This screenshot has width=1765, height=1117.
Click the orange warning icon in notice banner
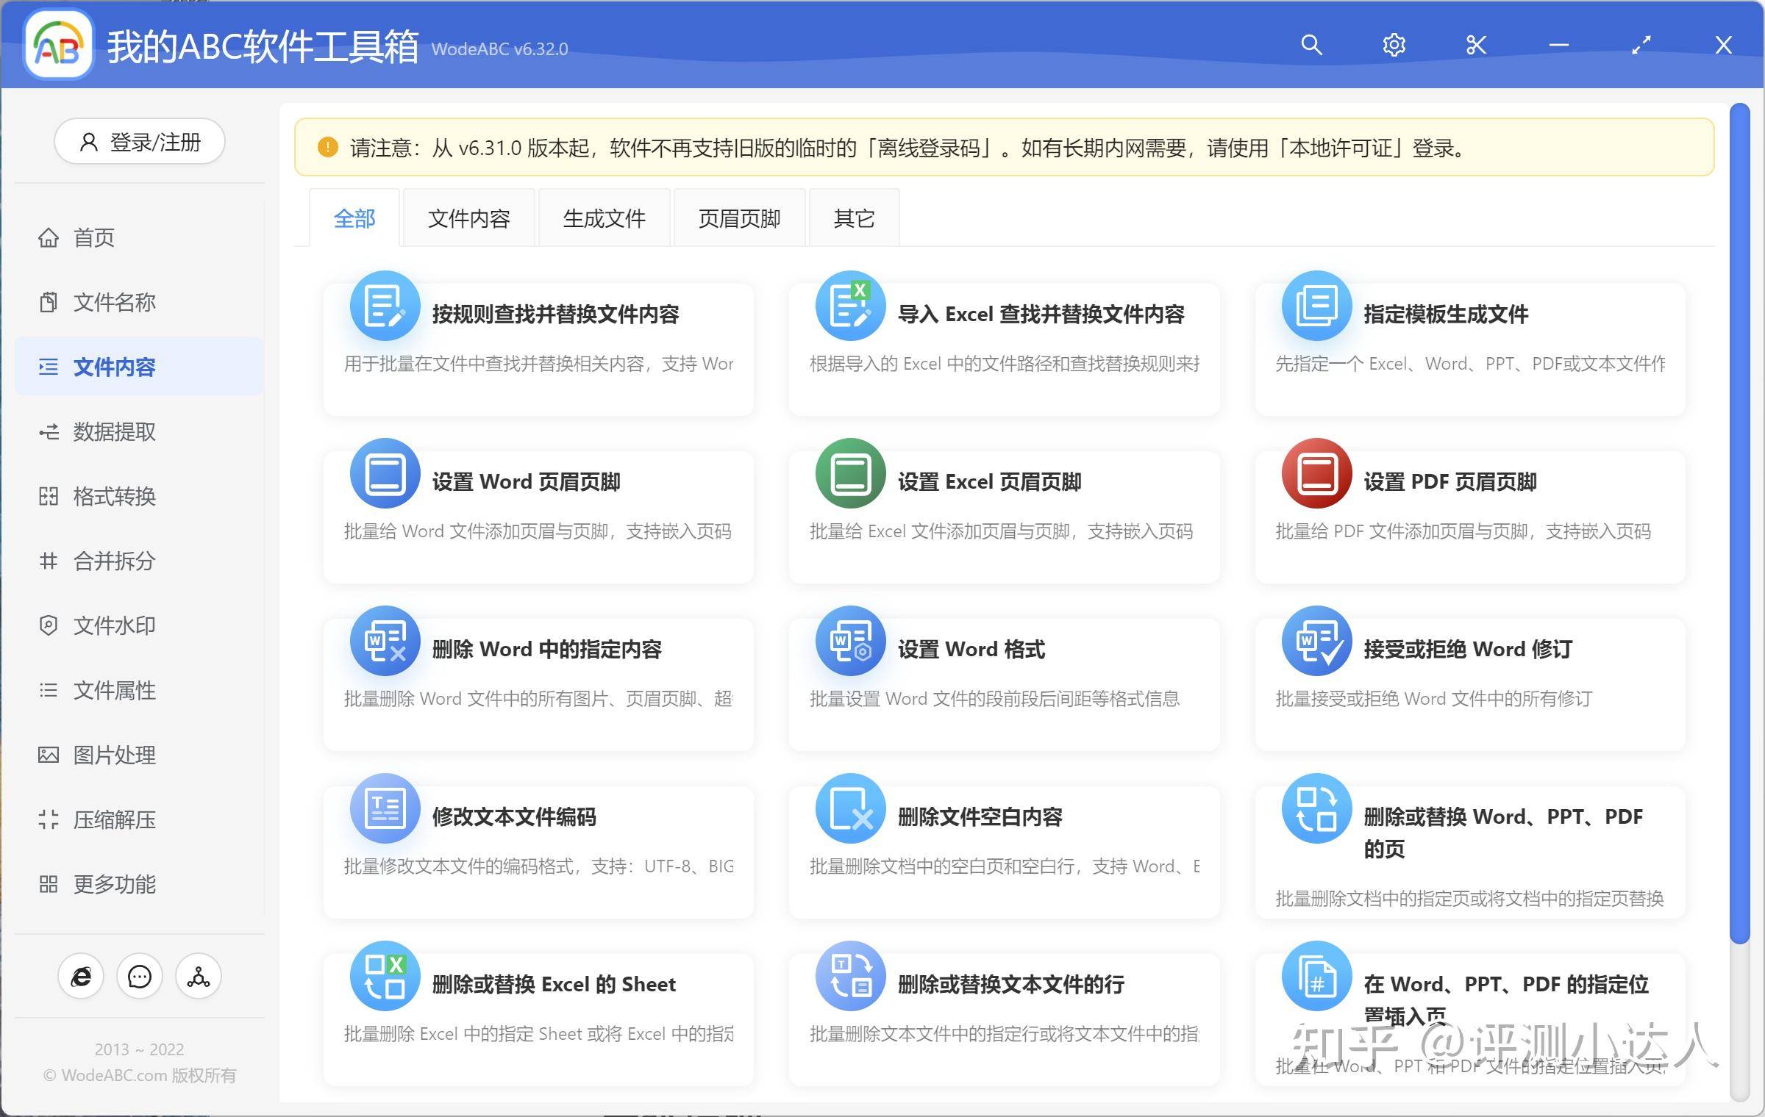click(x=327, y=148)
